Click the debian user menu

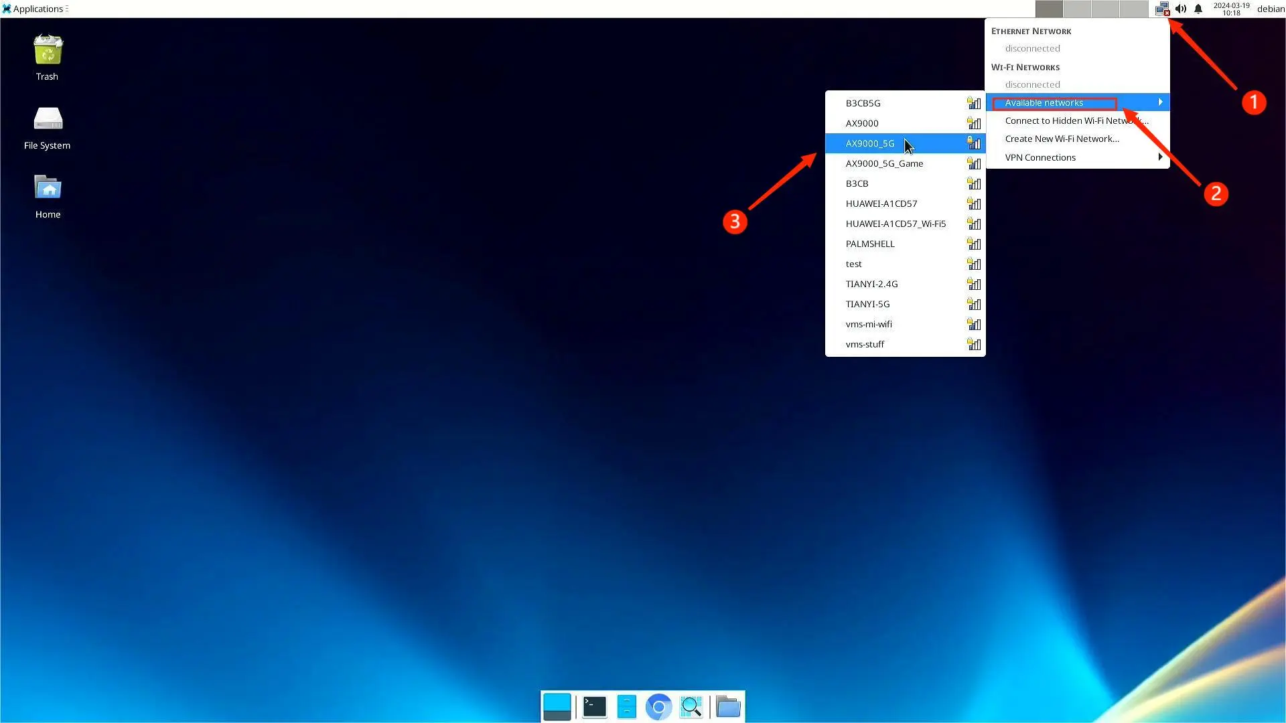click(1271, 9)
